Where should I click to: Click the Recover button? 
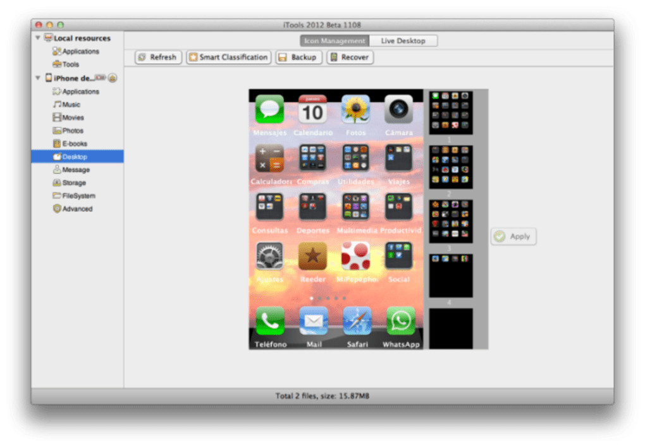pyautogui.click(x=350, y=57)
